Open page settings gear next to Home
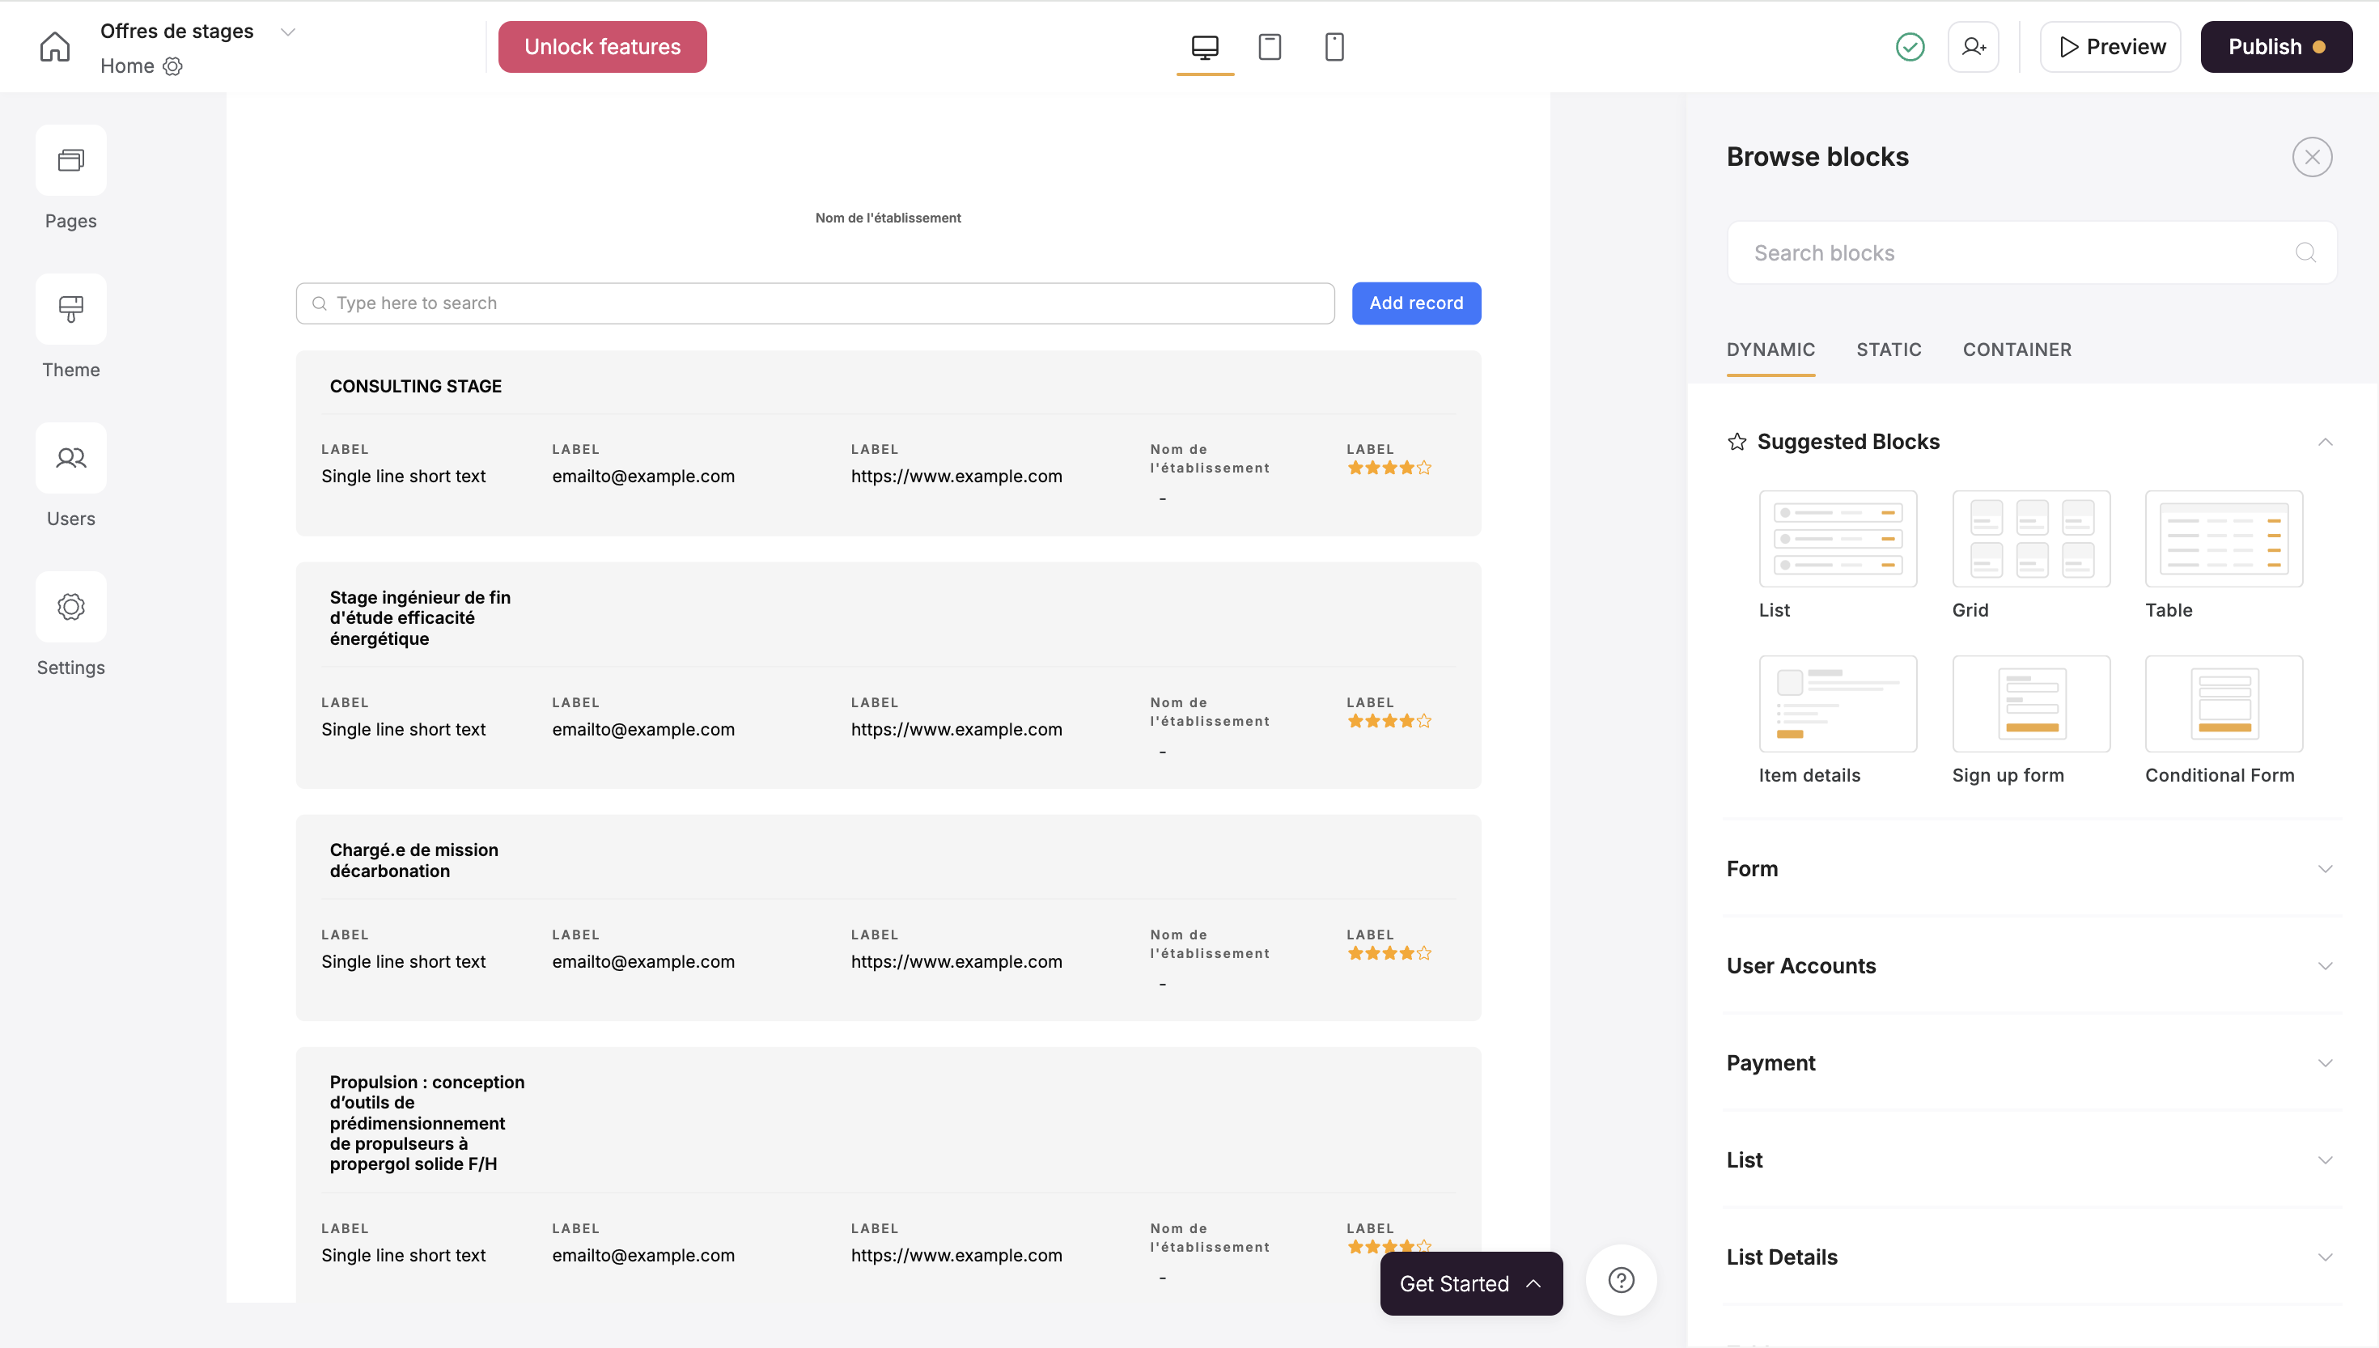 (x=172, y=66)
